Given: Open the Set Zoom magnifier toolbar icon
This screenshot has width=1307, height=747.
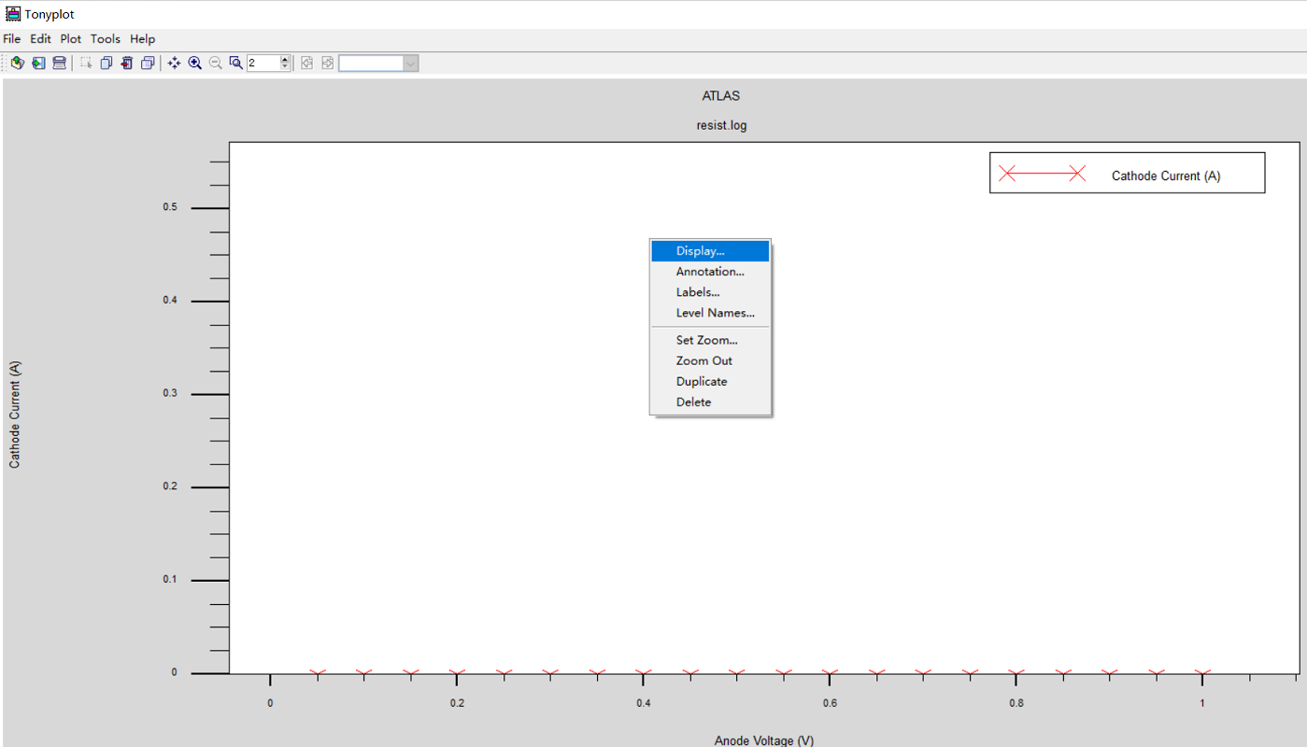Looking at the screenshot, I should coord(235,63).
